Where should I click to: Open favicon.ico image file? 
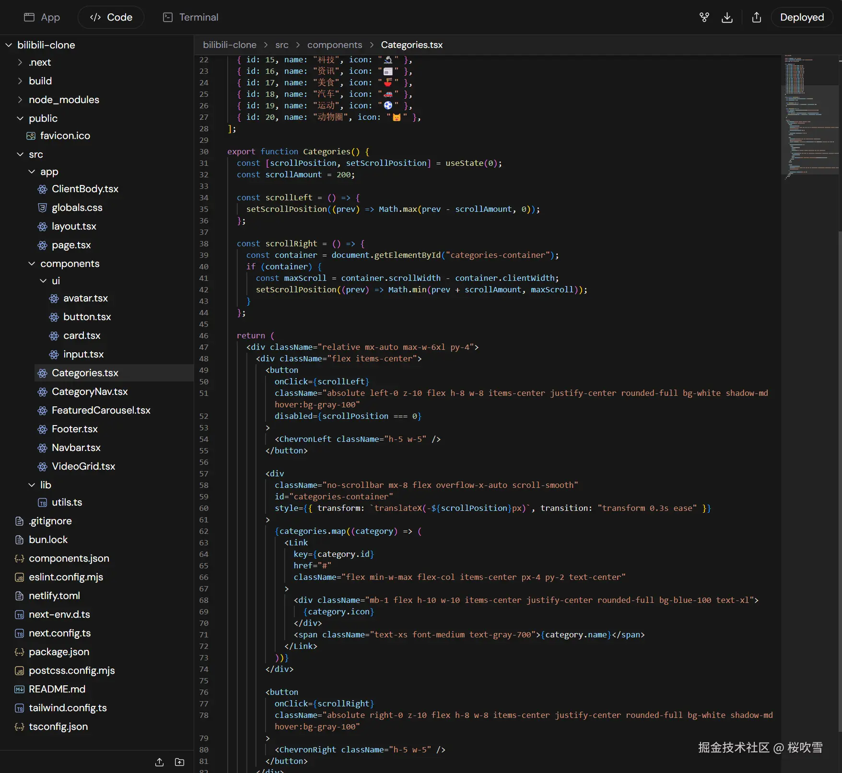click(65, 136)
